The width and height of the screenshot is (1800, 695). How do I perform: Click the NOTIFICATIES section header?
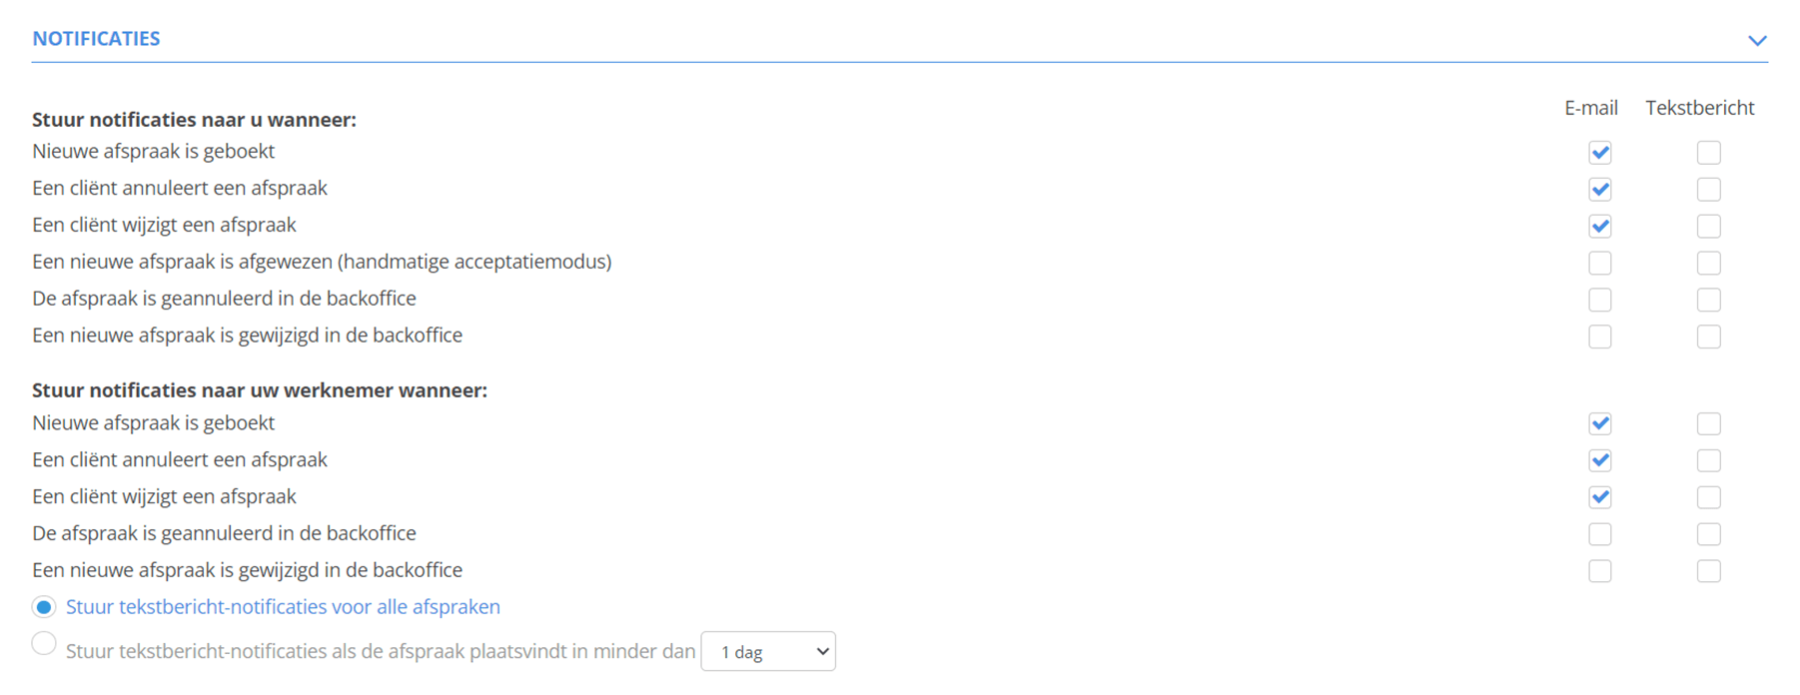[96, 39]
